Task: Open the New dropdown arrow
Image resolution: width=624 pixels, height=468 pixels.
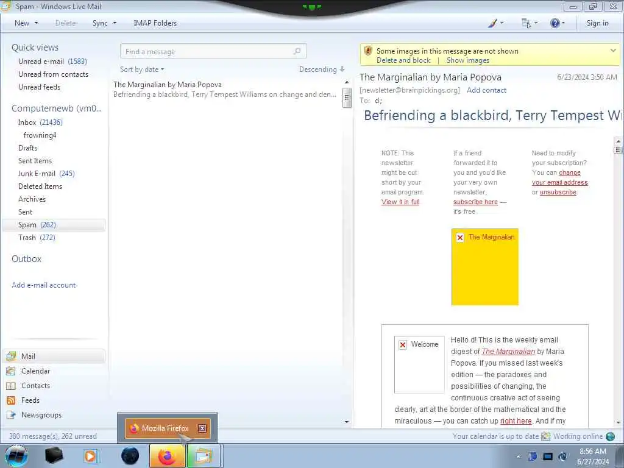Action: pos(36,23)
